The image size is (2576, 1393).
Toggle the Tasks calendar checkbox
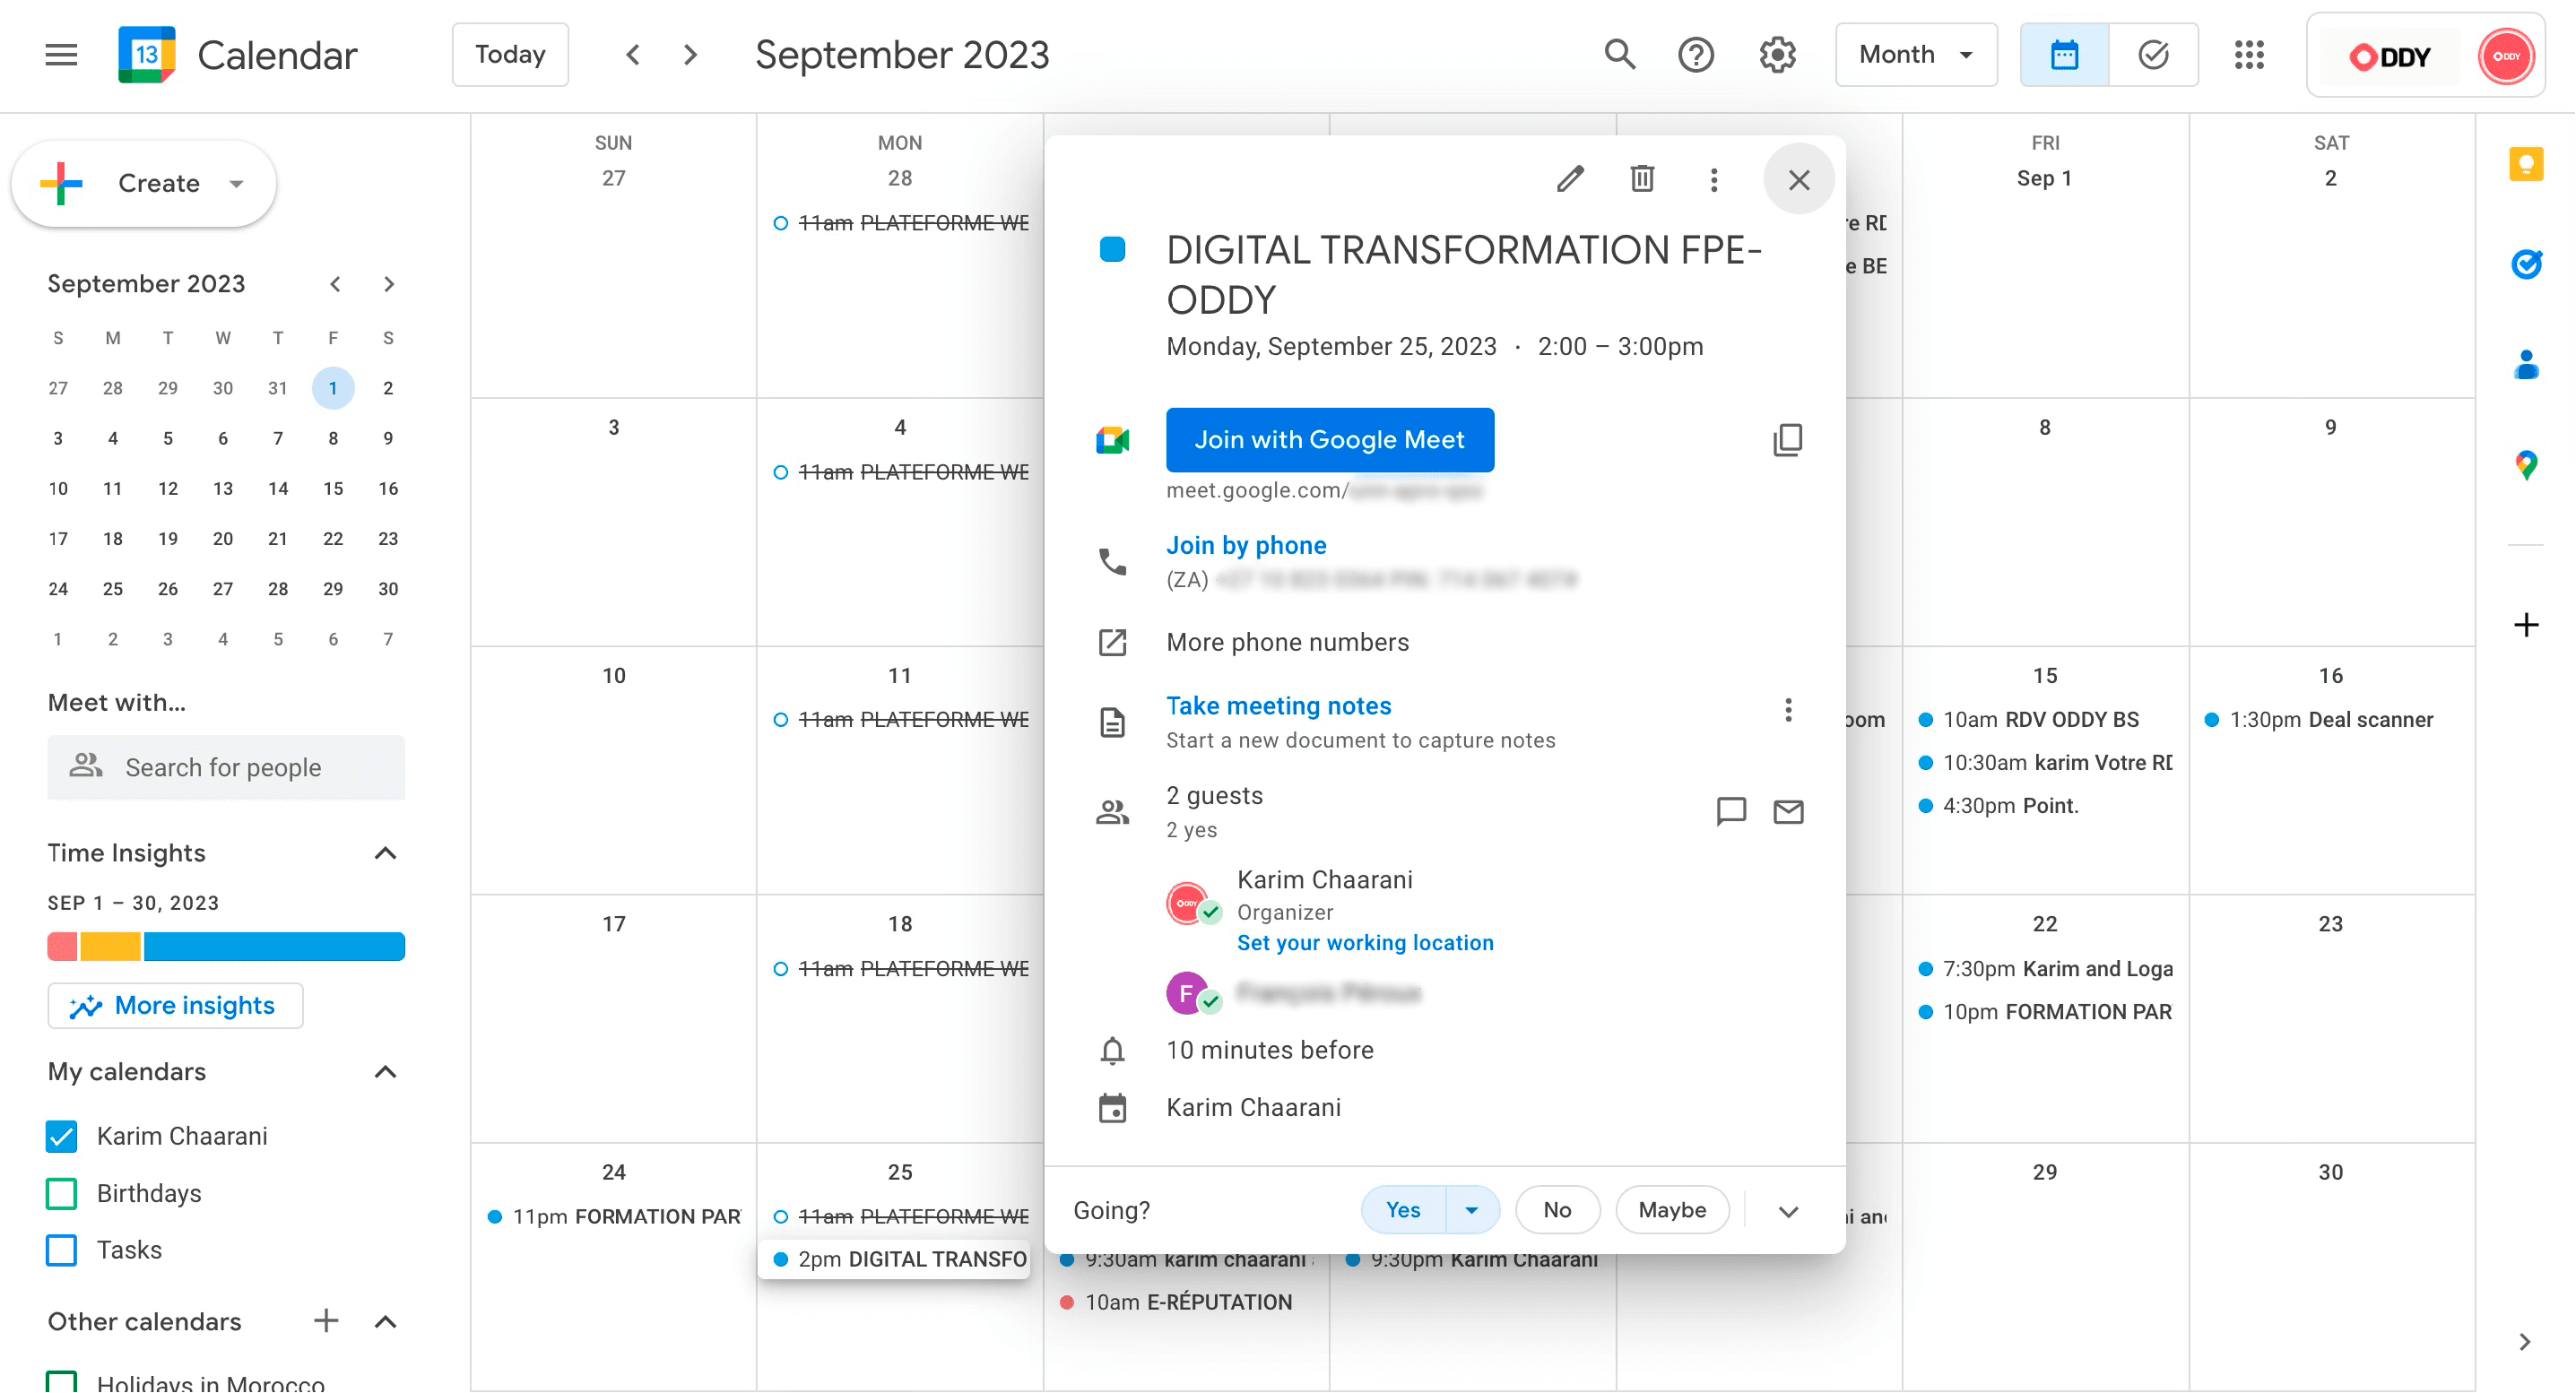click(62, 1250)
